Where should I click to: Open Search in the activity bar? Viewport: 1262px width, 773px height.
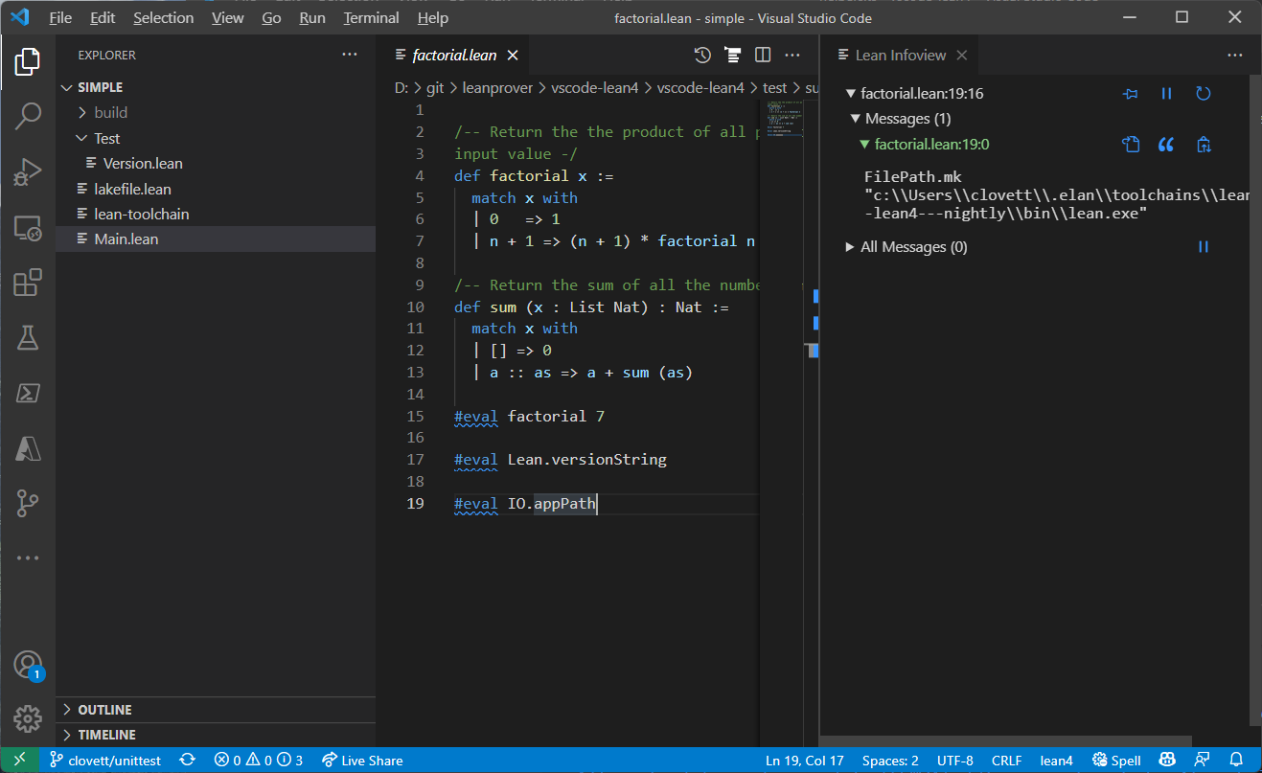tap(28, 117)
